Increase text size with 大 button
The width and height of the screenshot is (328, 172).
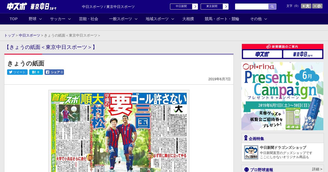point(306,6)
